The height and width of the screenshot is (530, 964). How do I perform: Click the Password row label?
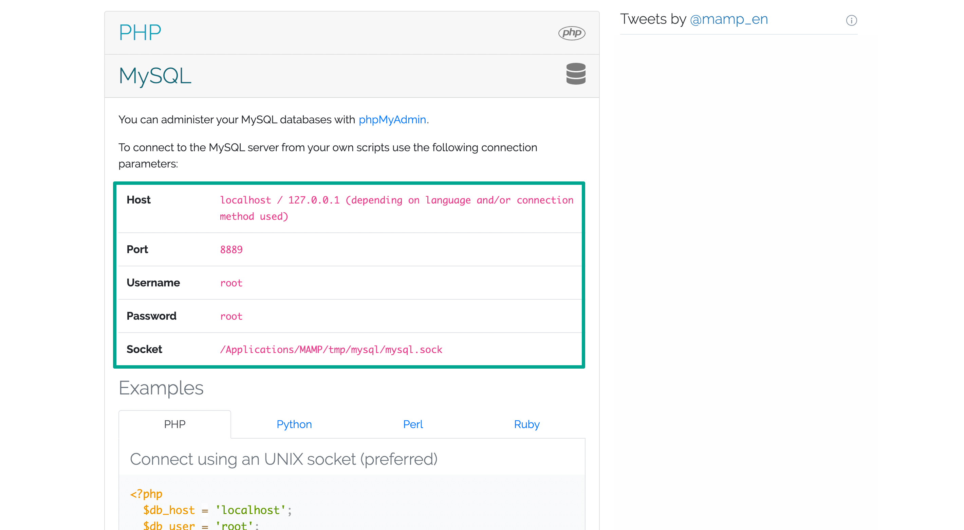(151, 316)
